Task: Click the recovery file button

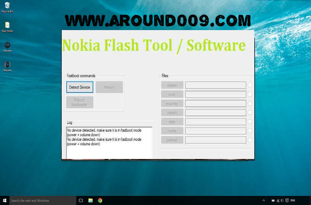Action: tap(172, 103)
